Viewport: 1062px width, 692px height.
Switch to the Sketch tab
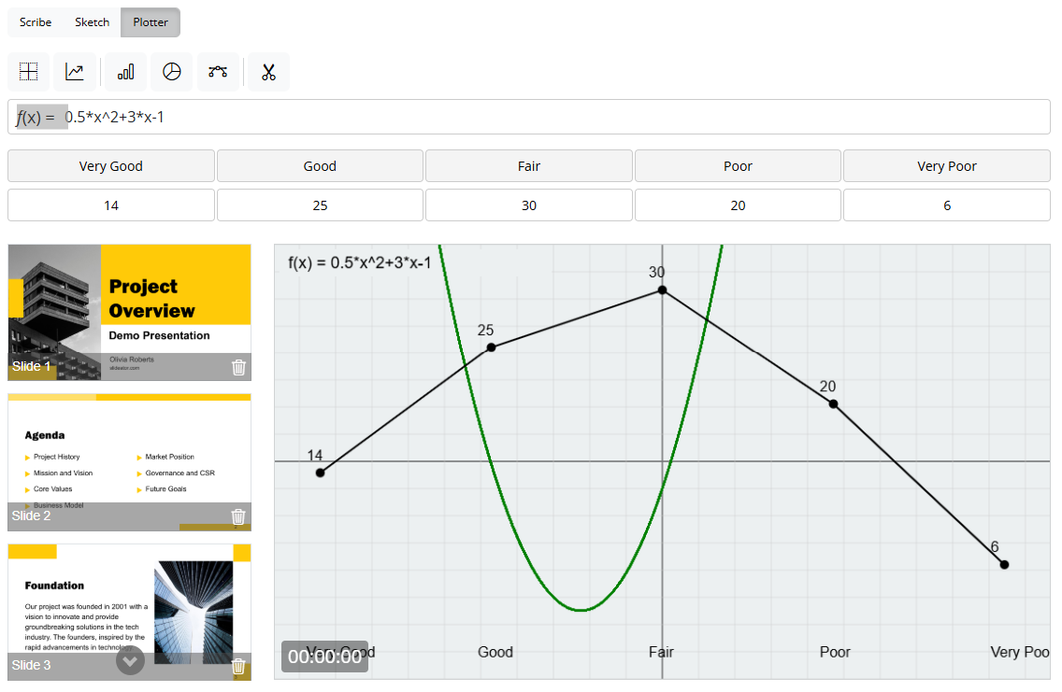pyautogui.click(x=93, y=22)
